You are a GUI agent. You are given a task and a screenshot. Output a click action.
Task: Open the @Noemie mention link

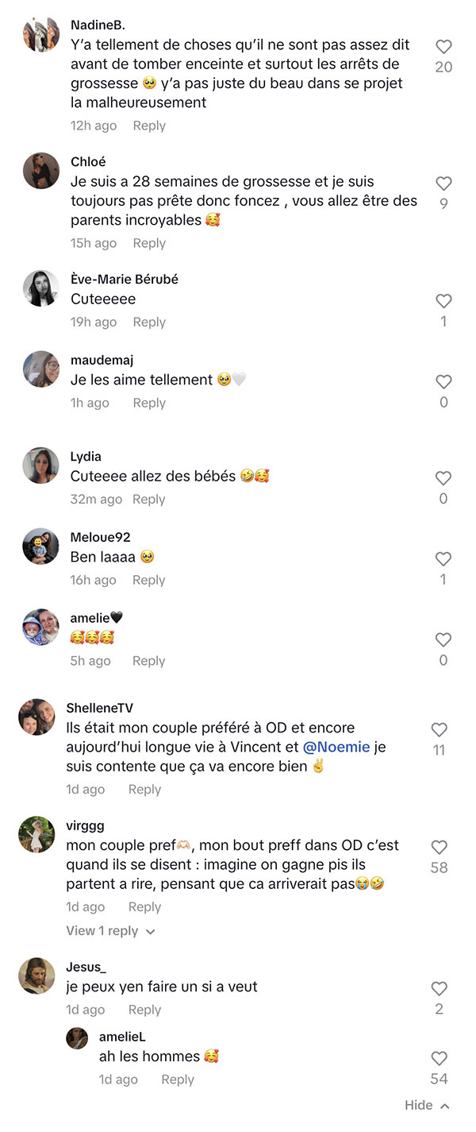point(336,748)
